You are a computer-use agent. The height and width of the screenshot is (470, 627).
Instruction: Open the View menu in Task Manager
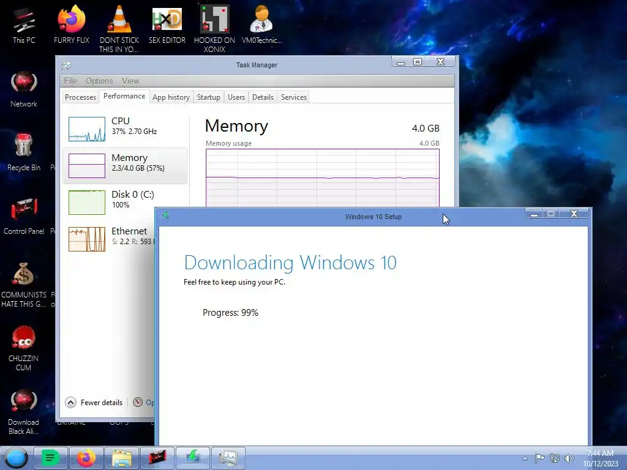(130, 81)
